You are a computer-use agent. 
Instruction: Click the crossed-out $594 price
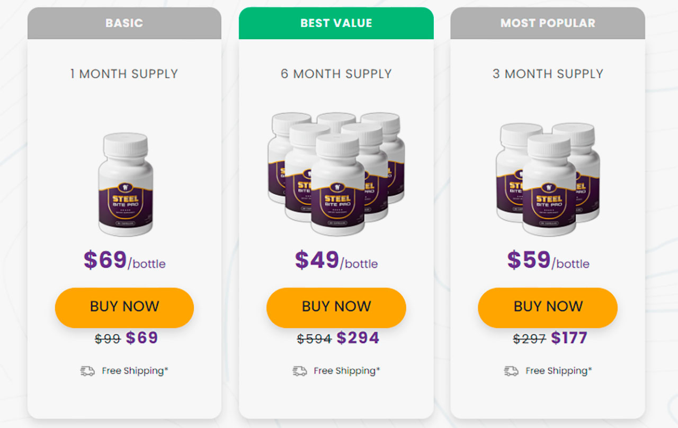coord(314,339)
